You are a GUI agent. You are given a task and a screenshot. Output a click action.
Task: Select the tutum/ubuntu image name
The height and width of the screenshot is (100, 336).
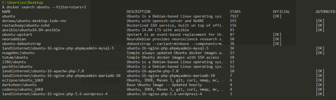point(15,57)
